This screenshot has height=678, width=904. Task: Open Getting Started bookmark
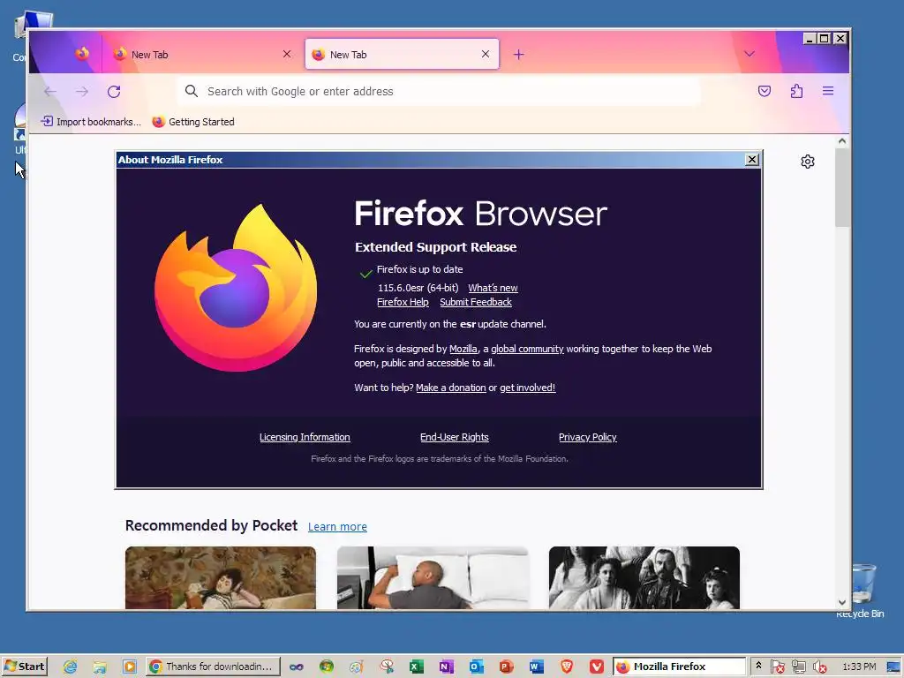pos(193,122)
